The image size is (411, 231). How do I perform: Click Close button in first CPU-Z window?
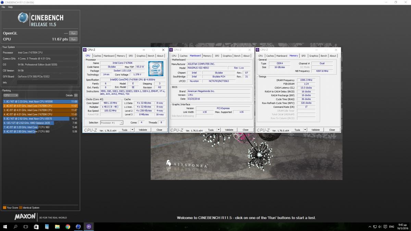tap(159, 130)
